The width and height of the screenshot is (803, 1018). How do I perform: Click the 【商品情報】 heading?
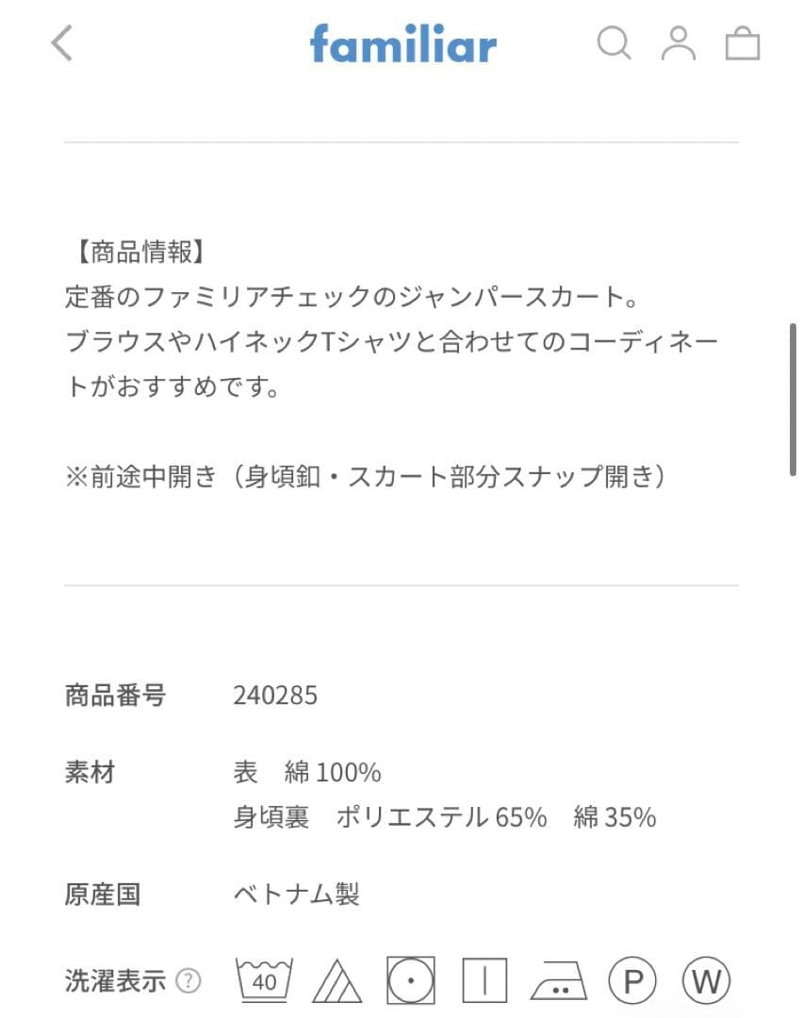(x=136, y=252)
